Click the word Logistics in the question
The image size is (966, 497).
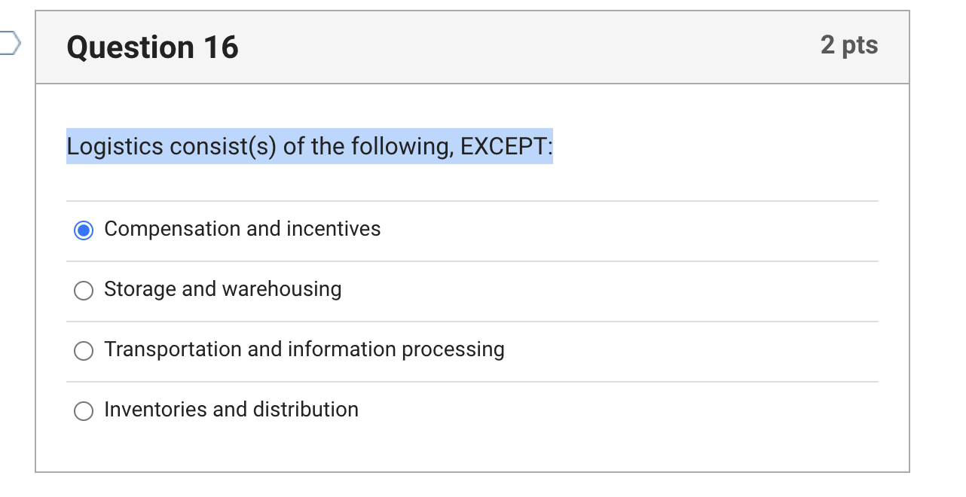point(115,146)
